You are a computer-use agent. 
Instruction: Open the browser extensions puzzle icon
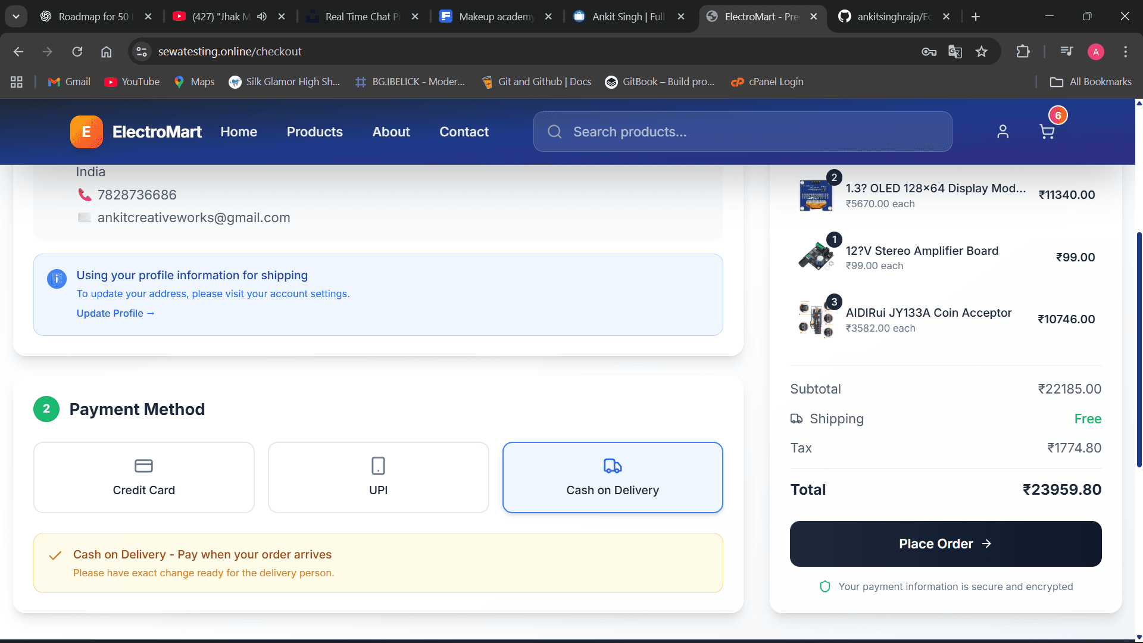[x=1023, y=52]
